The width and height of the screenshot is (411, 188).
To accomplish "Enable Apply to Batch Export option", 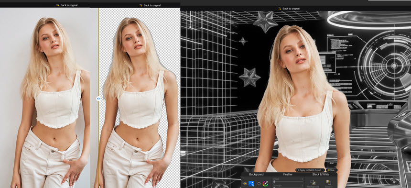I will 310,170.
